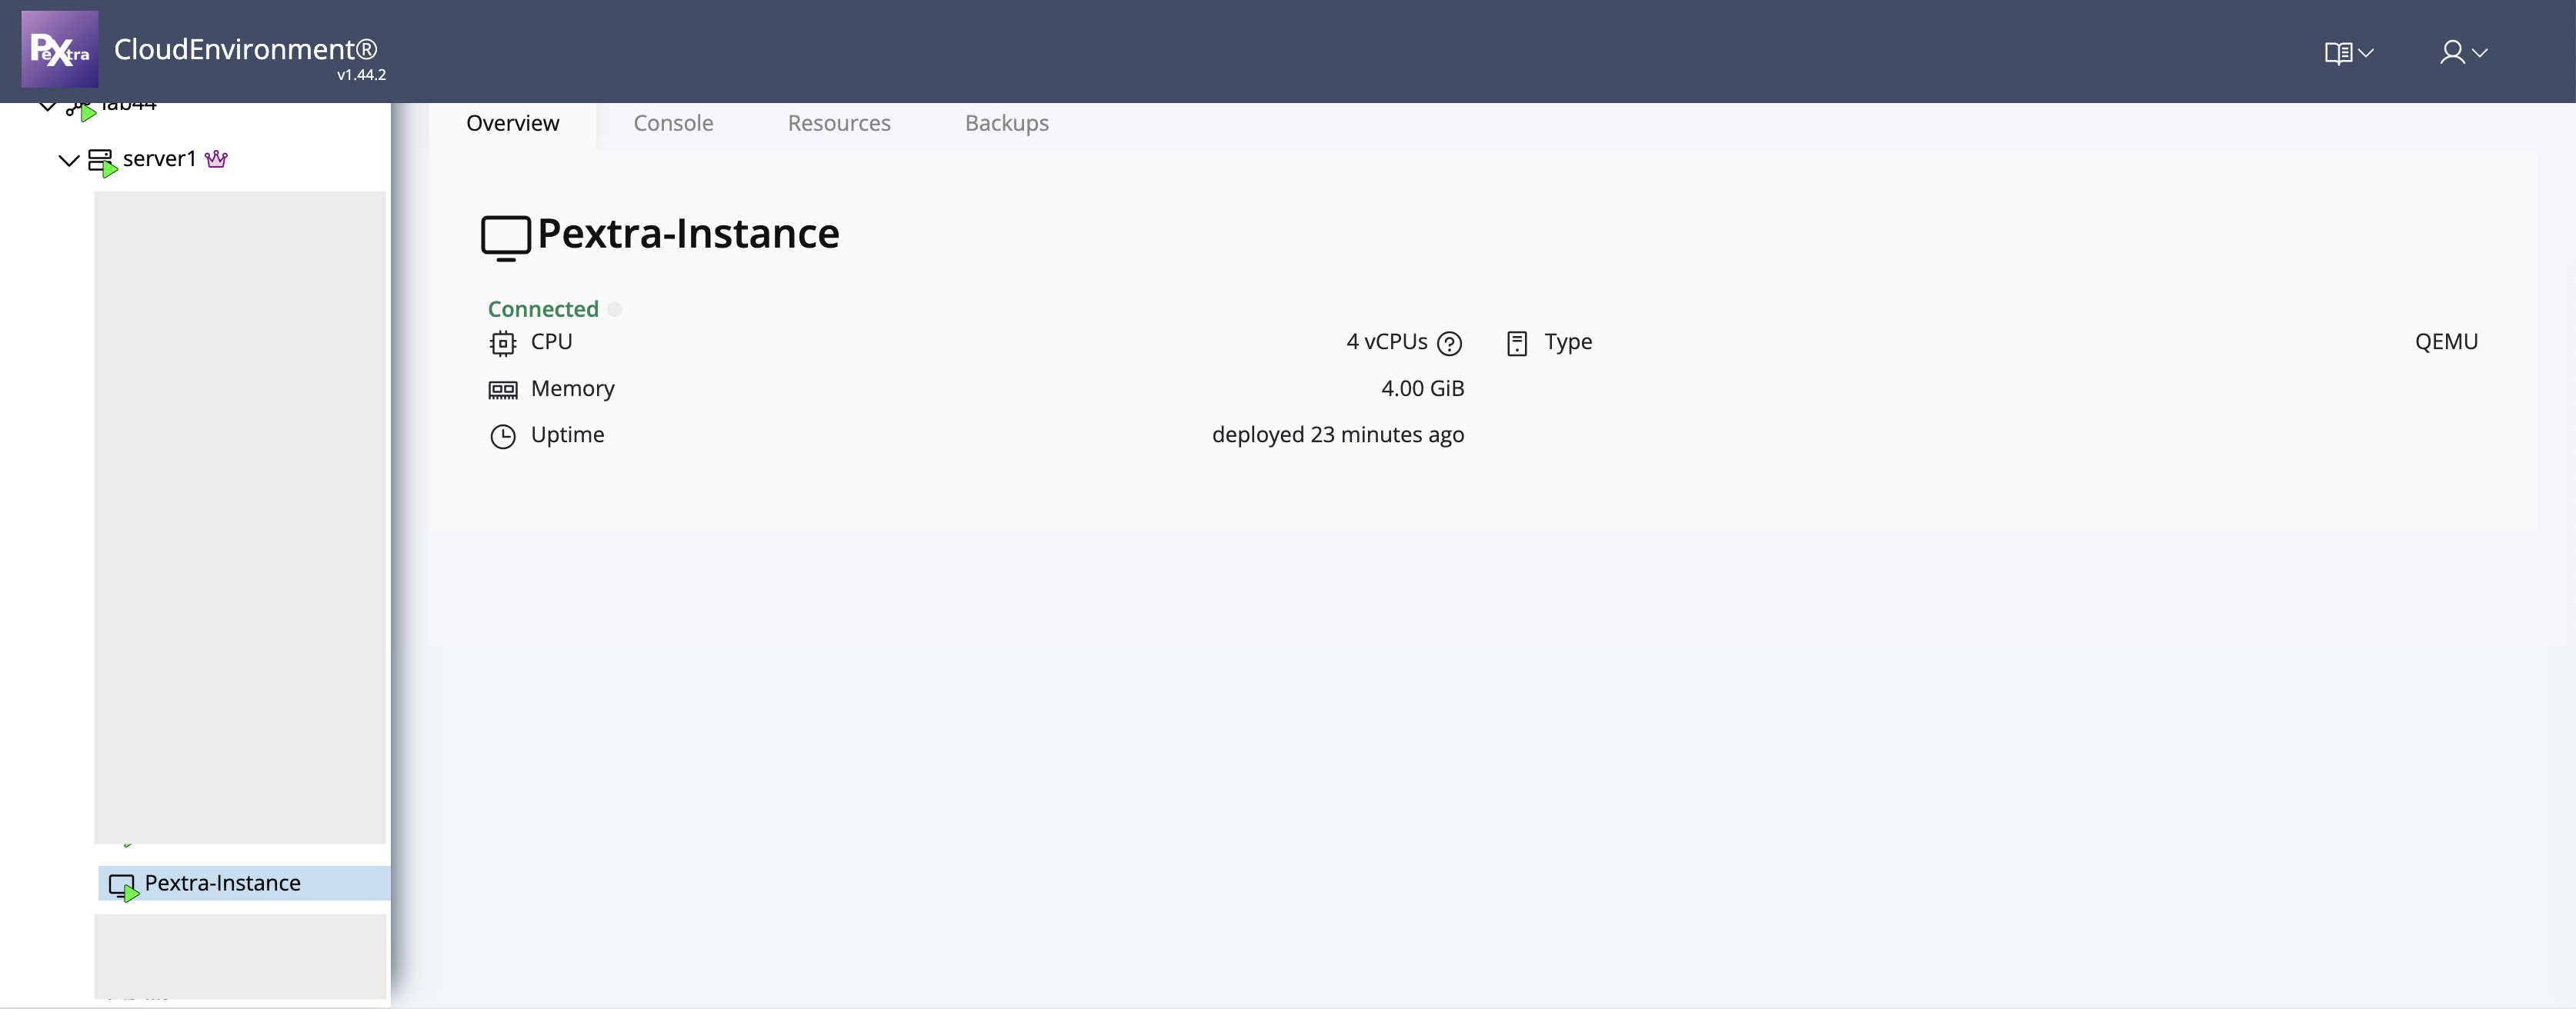The width and height of the screenshot is (2576, 1009).
Task: Click the Uptime clock icon
Action: [503, 436]
